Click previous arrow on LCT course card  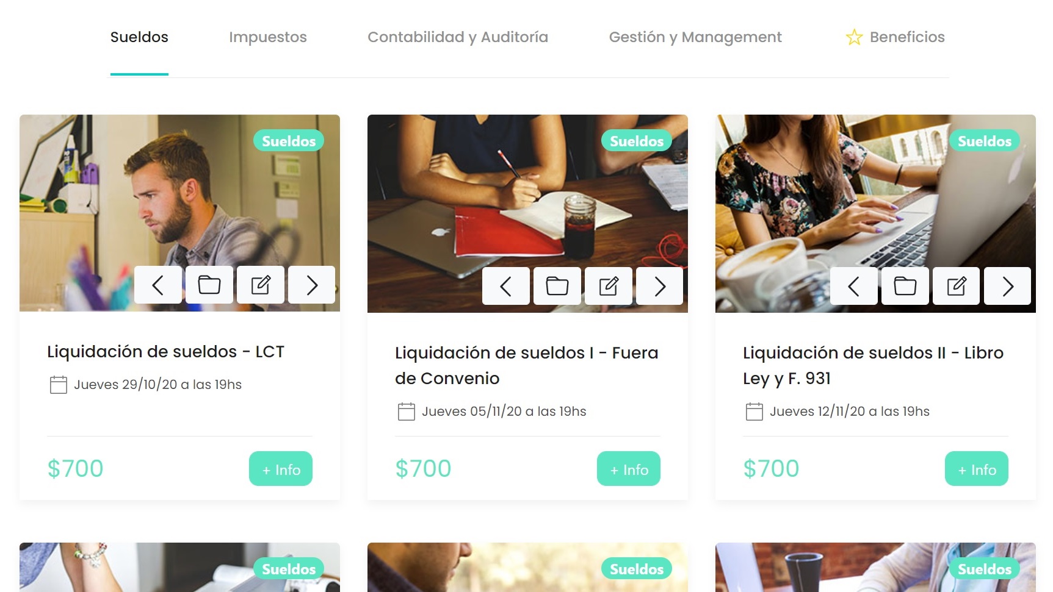[158, 285]
